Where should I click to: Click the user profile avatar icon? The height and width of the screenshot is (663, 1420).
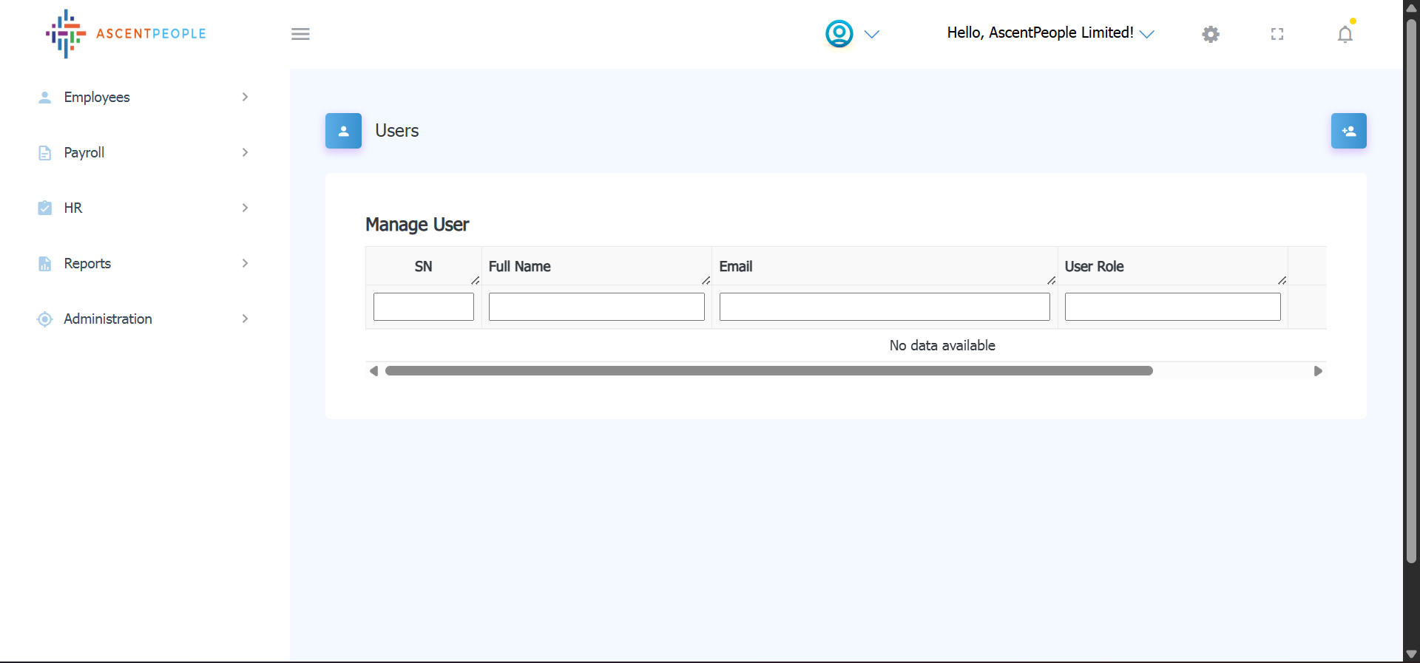pos(839,34)
